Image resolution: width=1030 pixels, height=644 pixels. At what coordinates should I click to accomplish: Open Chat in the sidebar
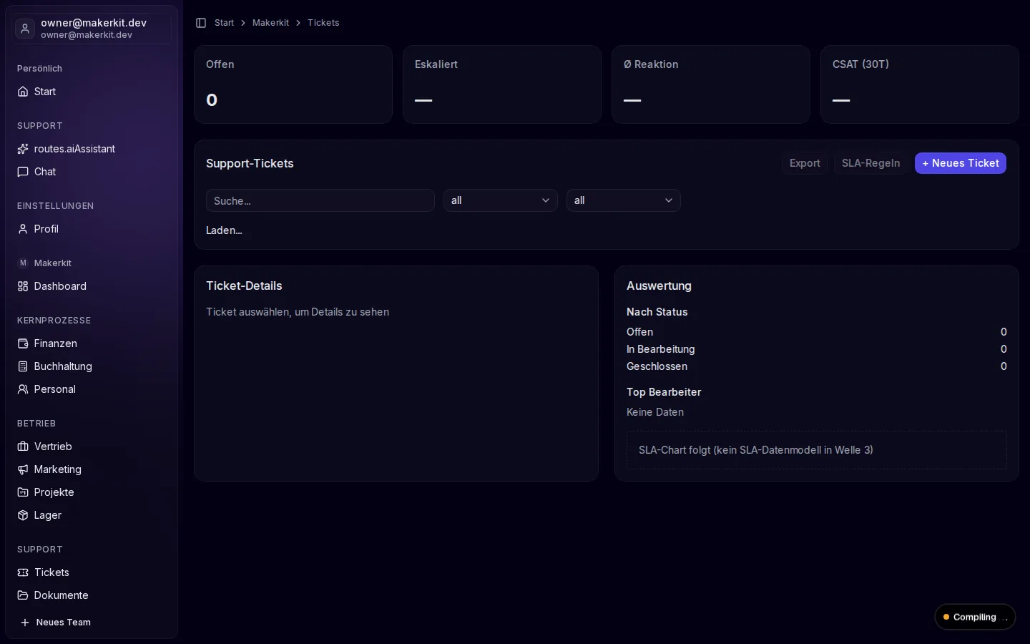tap(92, 172)
